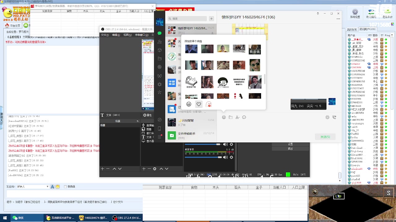The image size is (396, 222).
Task: Open WeChat favorites cube icon in sidebar
Action: point(160,50)
